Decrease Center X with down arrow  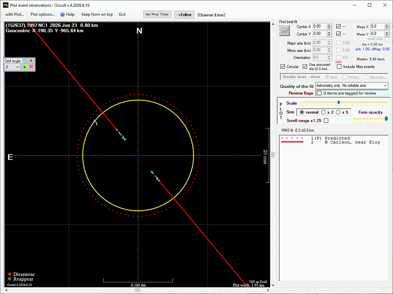tap(329, 28)
